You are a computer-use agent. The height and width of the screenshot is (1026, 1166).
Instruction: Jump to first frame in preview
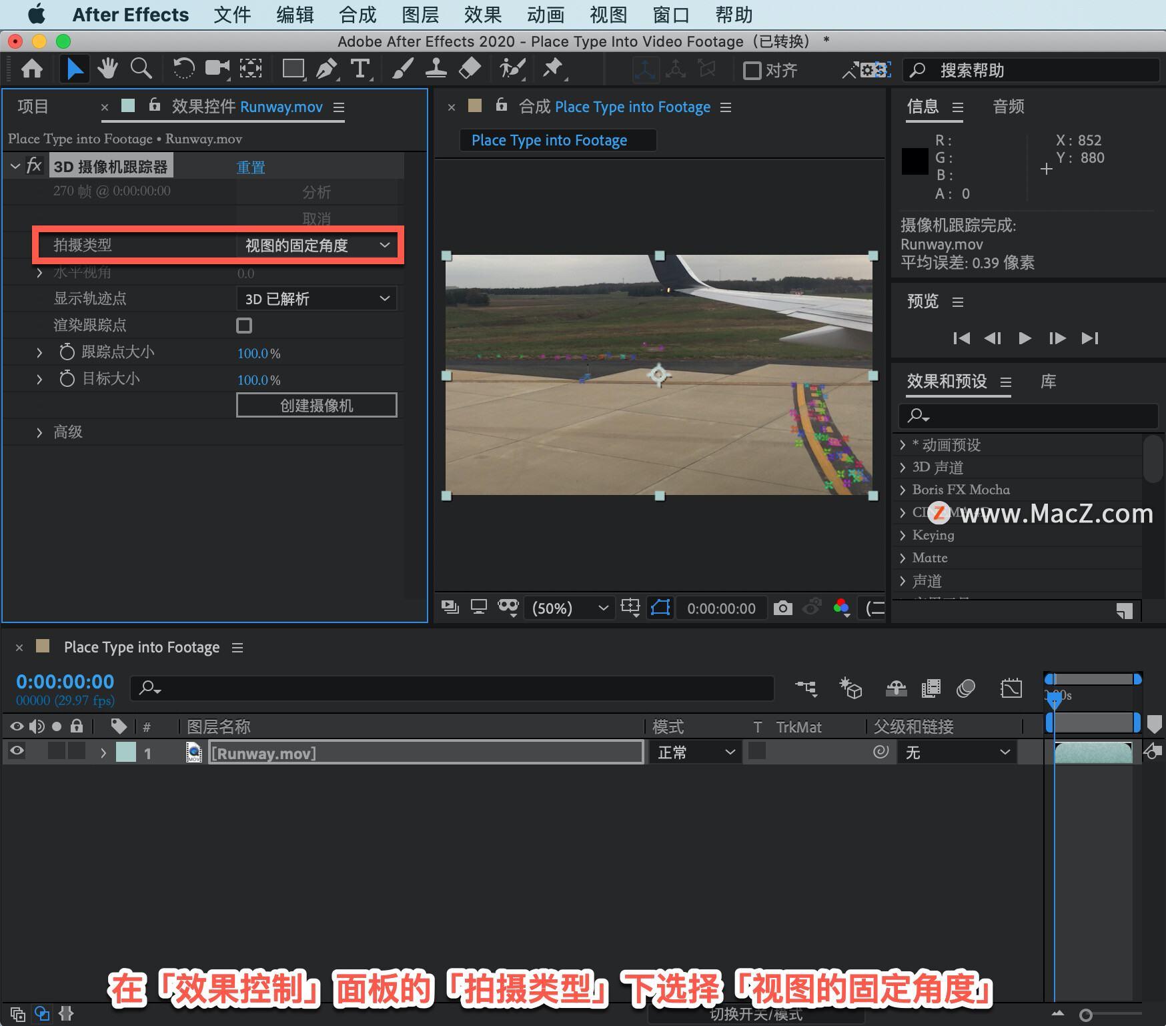(961, 338)
